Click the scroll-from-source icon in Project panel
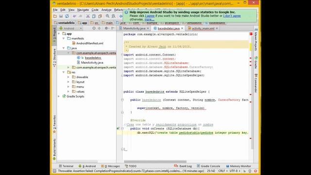Viewport: 311px width, 175px height. 94,28
